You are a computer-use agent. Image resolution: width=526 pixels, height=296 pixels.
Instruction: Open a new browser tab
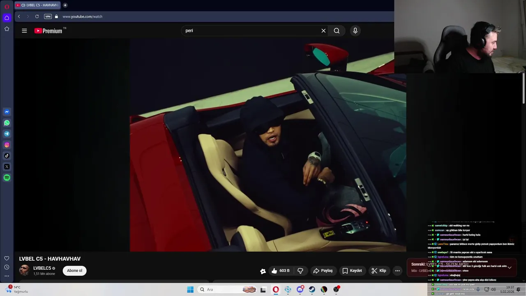pyautogui.click(x=65, y=5)
